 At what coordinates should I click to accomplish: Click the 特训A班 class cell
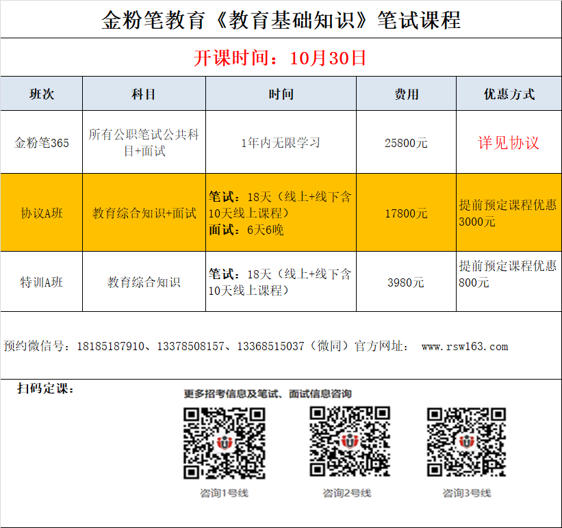[42, 282]
